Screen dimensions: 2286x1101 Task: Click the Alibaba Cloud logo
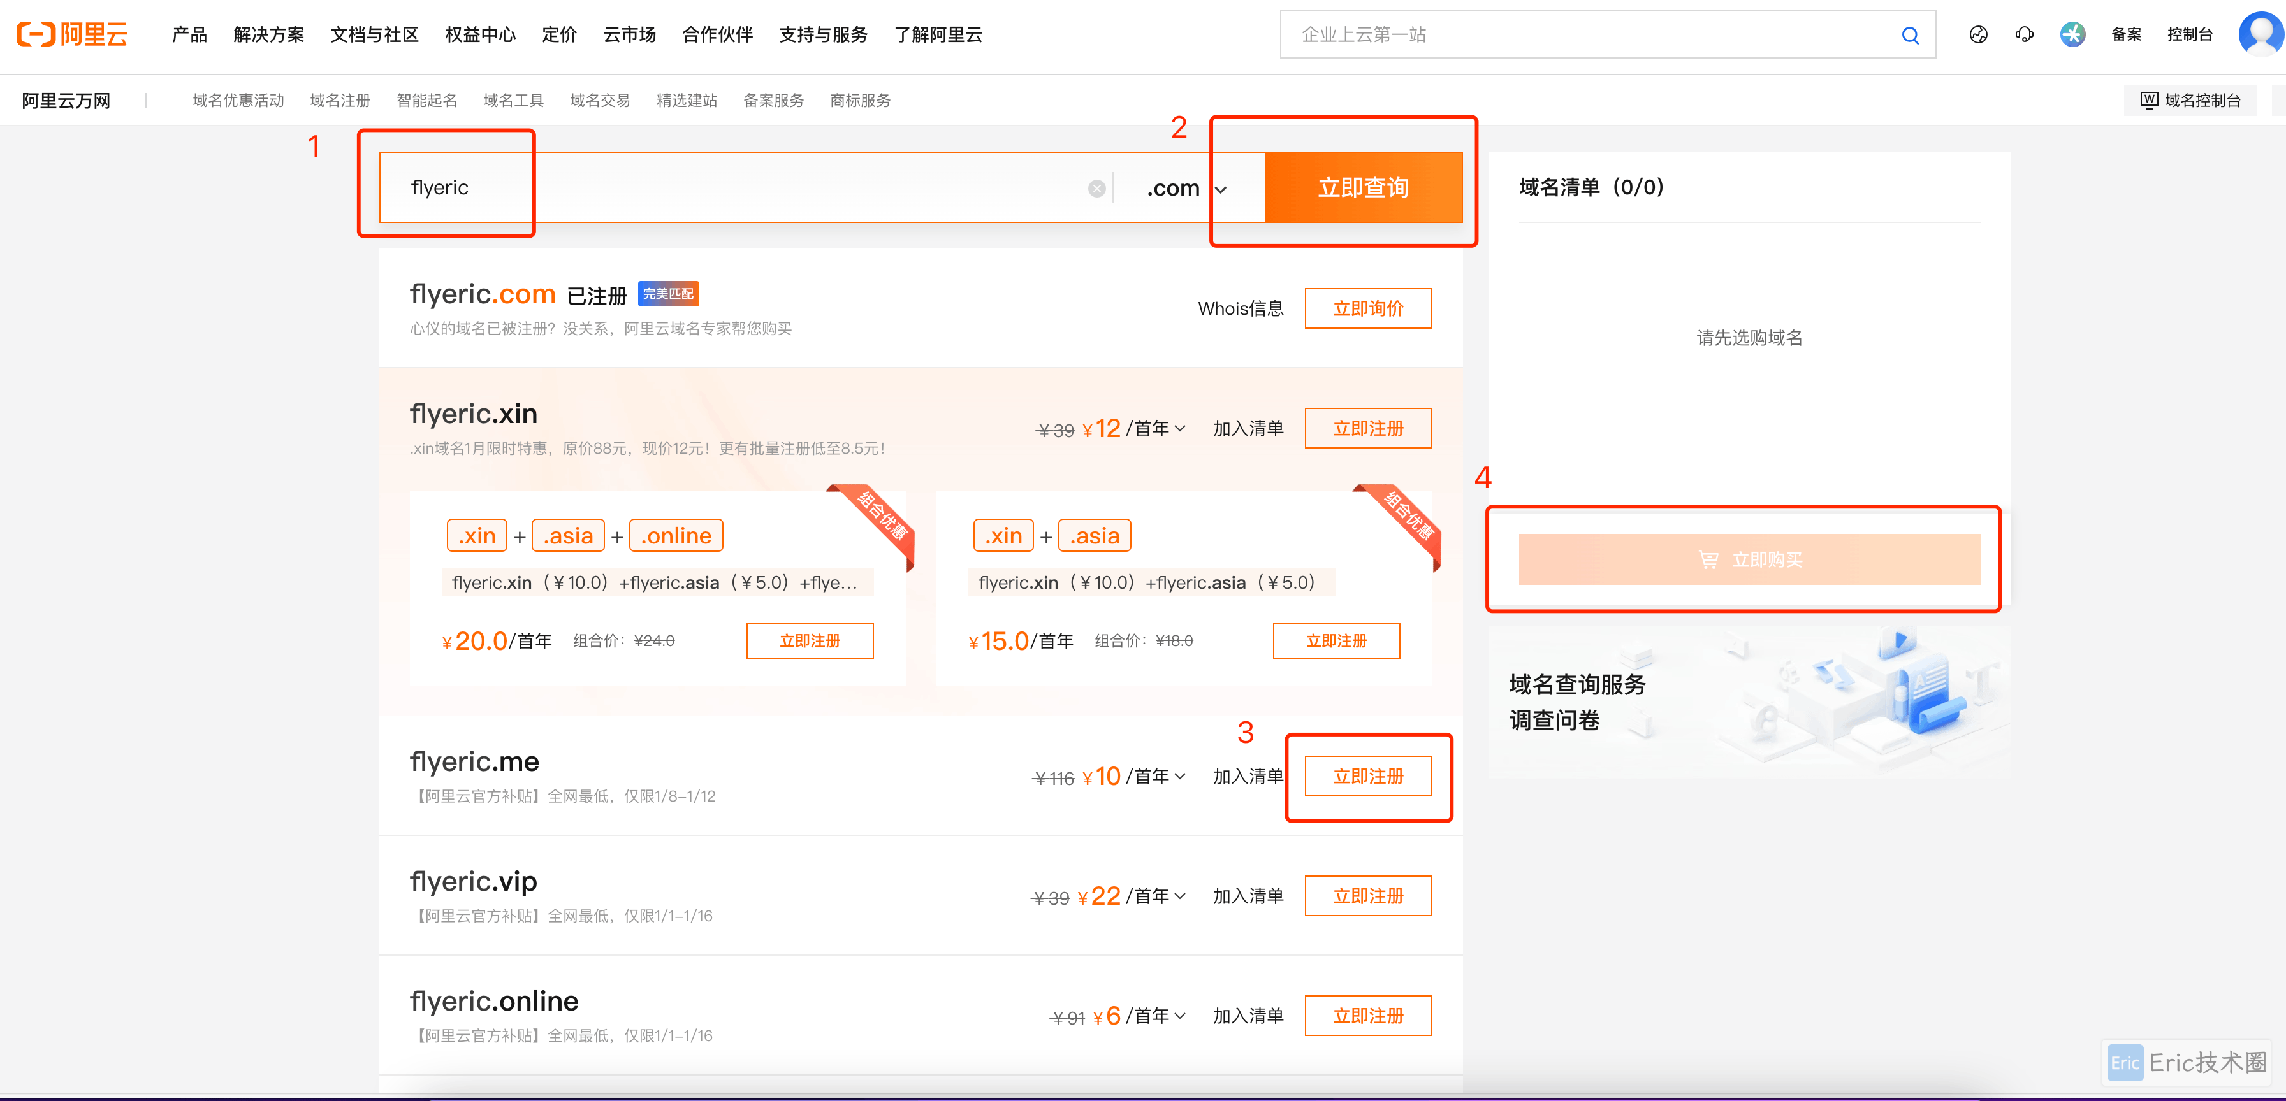pos(73,34)
